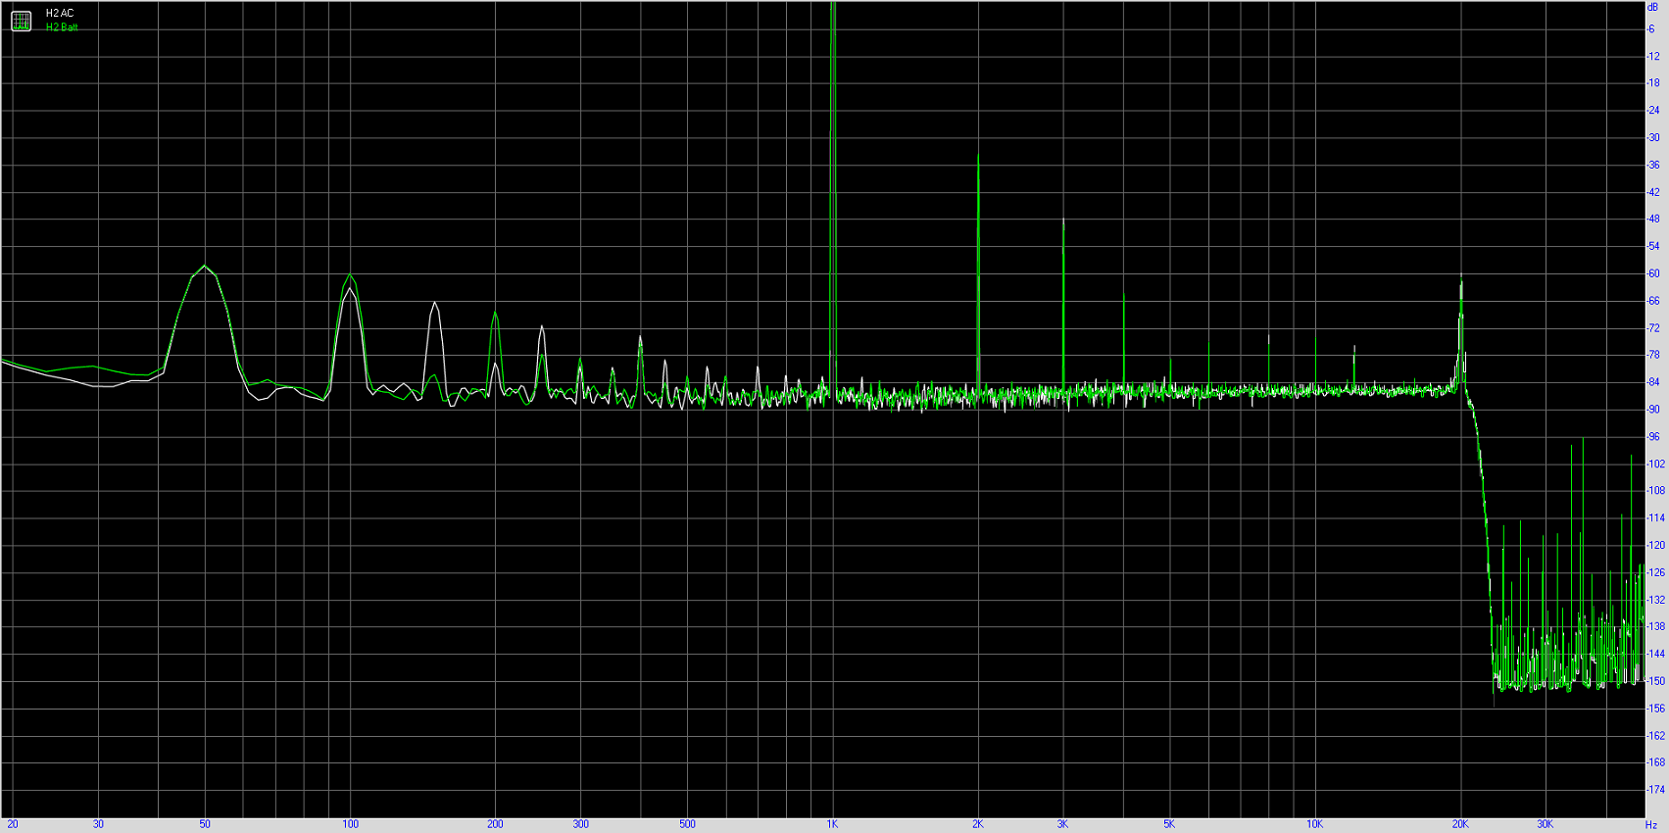Click the spectrum graph icon beside the legend
The image size is (1669, 833).
tap(21, 20)
